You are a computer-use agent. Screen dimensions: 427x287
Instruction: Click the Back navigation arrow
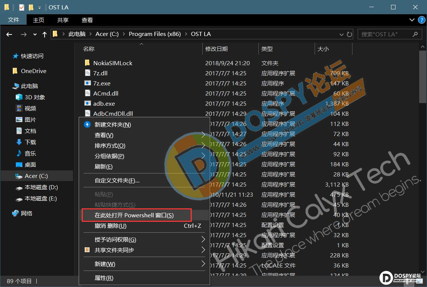coord(9,34)
